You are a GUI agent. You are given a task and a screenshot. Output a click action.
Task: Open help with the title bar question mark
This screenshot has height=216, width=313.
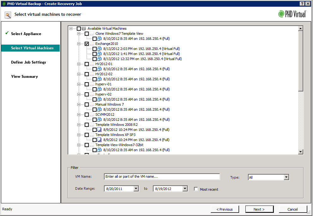[x=302, y=3]
